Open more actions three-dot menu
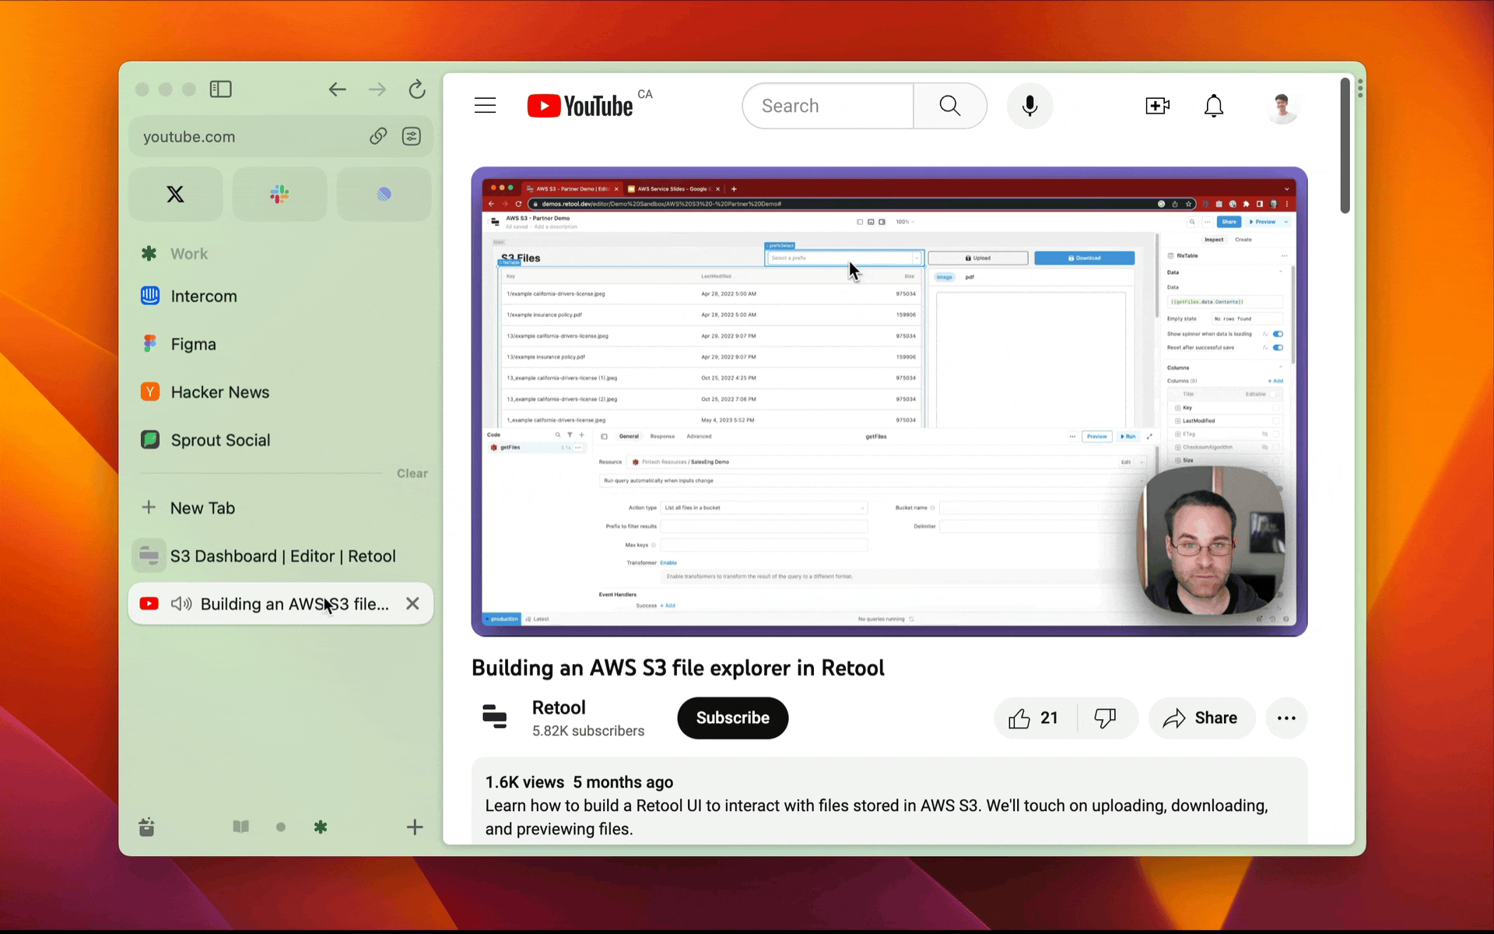 1286,718
